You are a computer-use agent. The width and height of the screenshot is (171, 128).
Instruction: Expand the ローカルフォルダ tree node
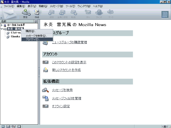(2, 25)
